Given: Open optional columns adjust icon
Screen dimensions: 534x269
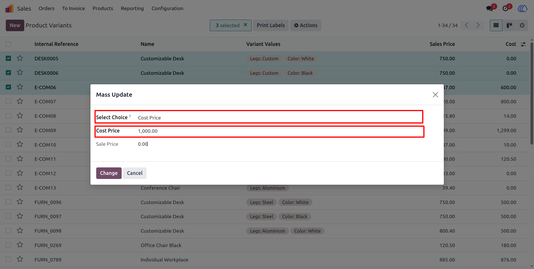Looking at the screenshot, I should click(x=523, y=44).
